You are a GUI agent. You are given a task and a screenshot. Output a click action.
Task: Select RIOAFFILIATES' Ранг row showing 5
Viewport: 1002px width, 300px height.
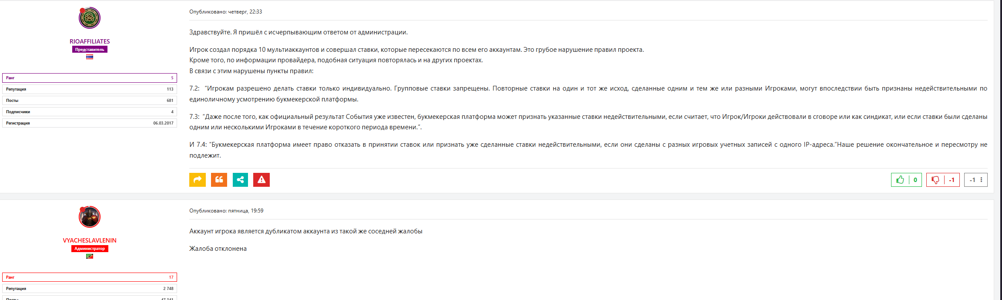click(x=90, y=78)
